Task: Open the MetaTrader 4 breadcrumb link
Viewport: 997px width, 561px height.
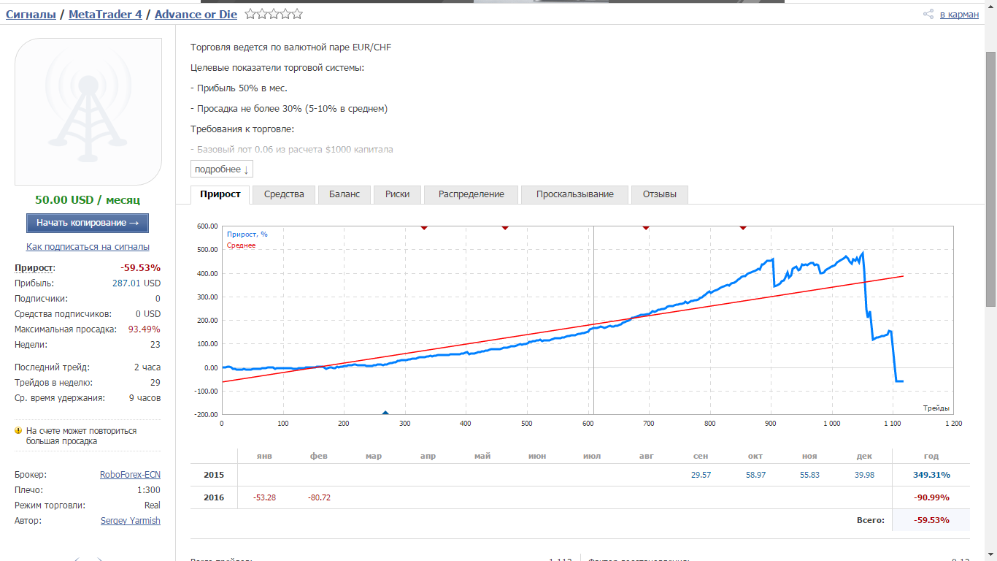Action: tap(105, 14)
